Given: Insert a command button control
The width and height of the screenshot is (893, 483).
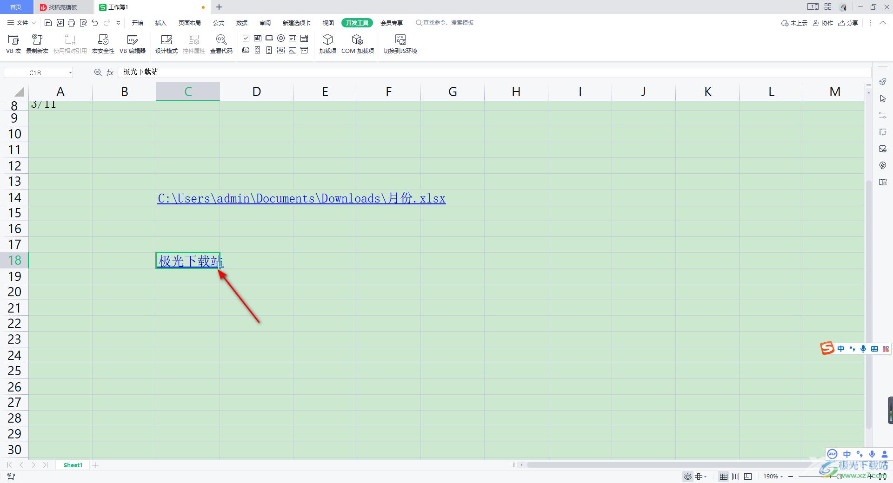Looking at the screenshot, I should (269, 39).
